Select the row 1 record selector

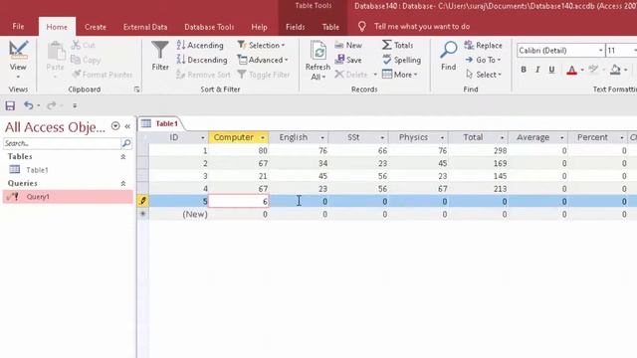(143, 150)
